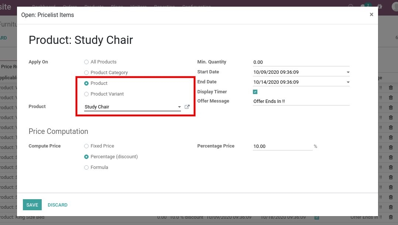This screenshot has height=225, width=398.
Task: Open the Study Chair external link icon
Action: pyautogui.click(x=187, y=107)
